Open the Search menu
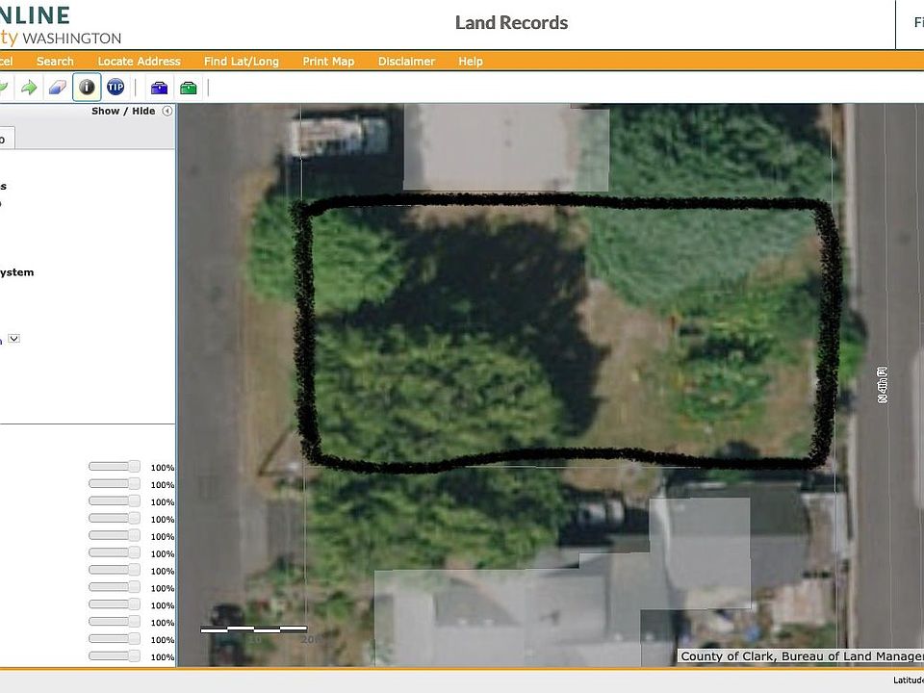The width and height of the screenshot is (924, 693). point(55,61)
